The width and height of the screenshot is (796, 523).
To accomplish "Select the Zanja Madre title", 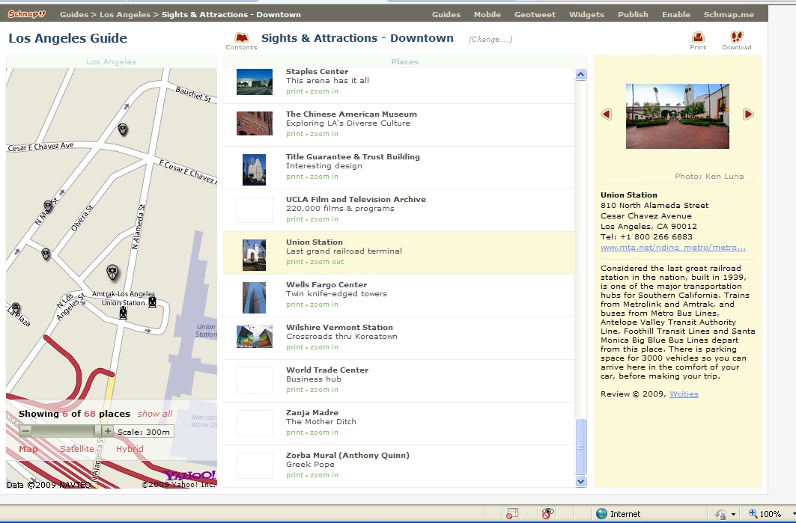I will click(x=312, y=412).
